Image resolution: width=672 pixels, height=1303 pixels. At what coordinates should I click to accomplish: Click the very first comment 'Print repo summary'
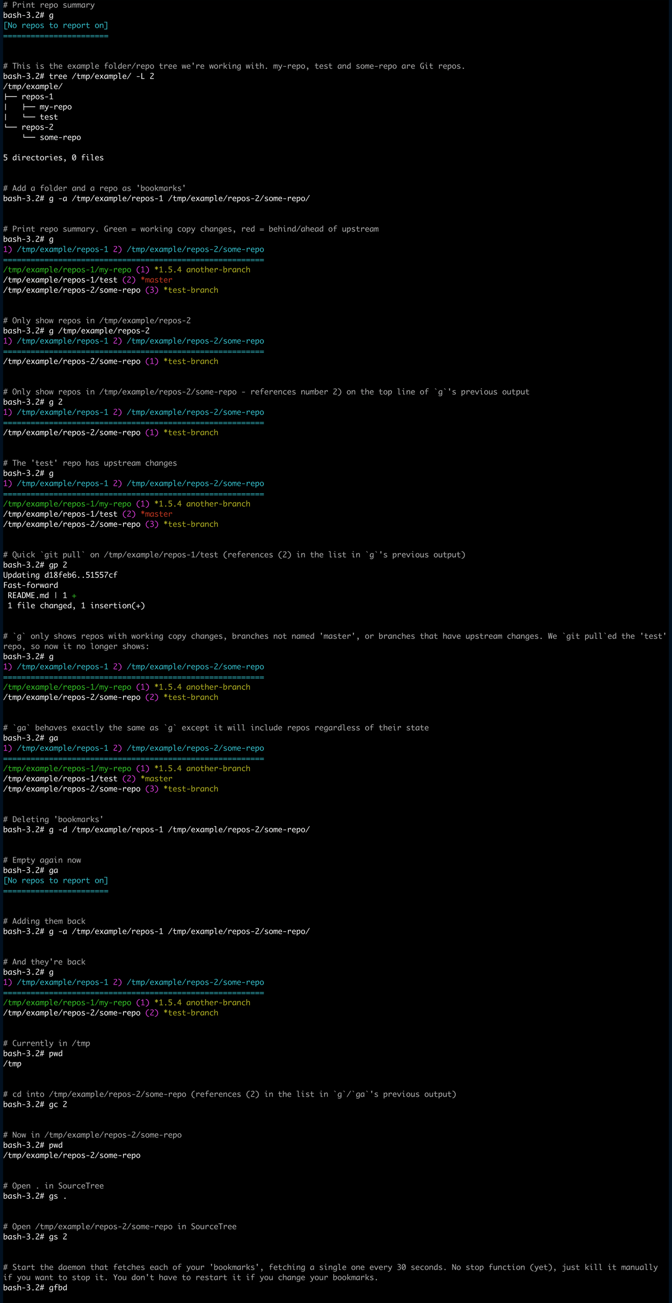click(49, 5)
